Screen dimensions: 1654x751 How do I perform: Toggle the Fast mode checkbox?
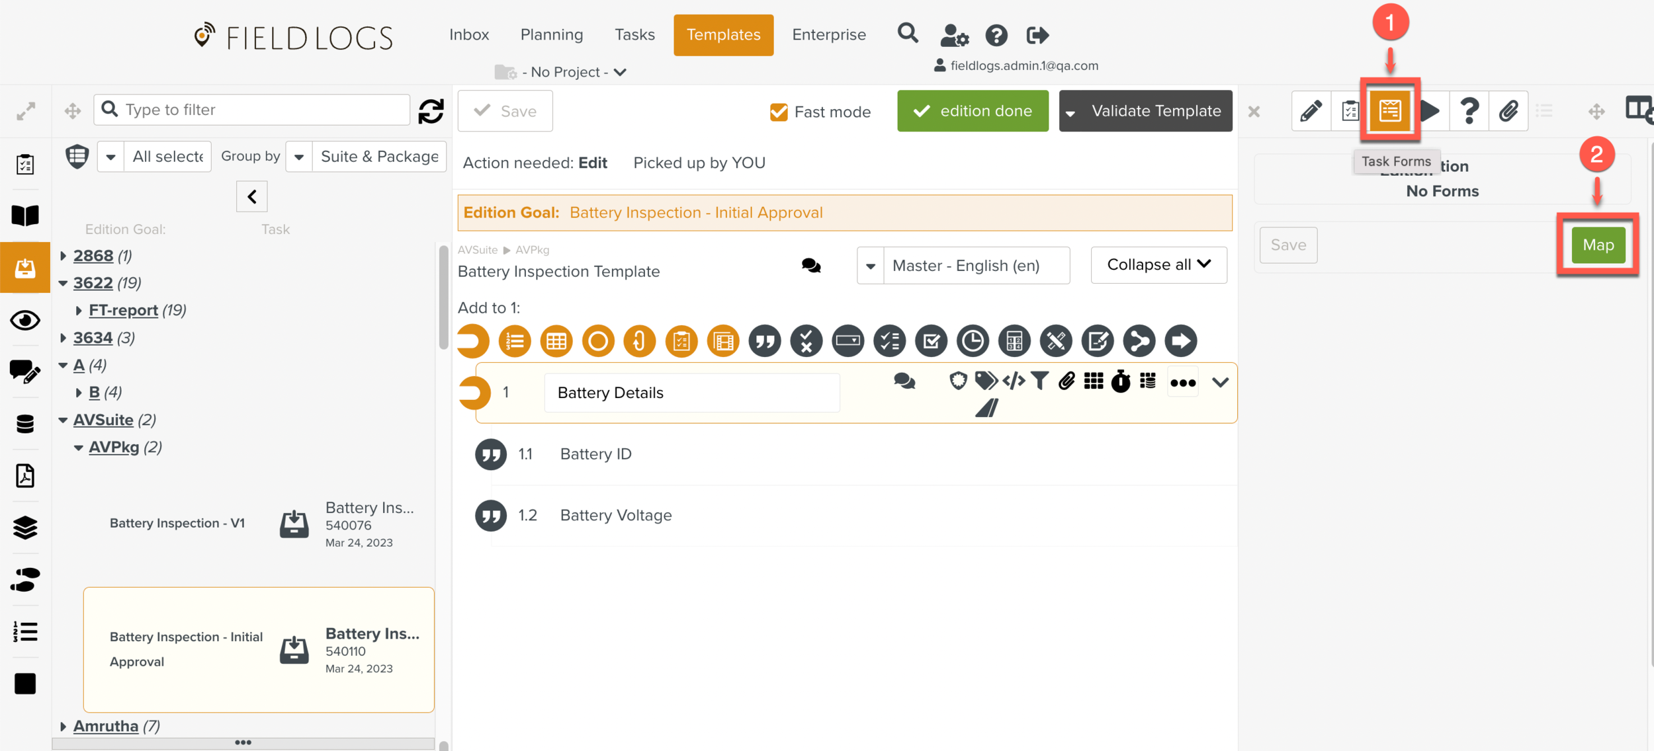(779, 112)
